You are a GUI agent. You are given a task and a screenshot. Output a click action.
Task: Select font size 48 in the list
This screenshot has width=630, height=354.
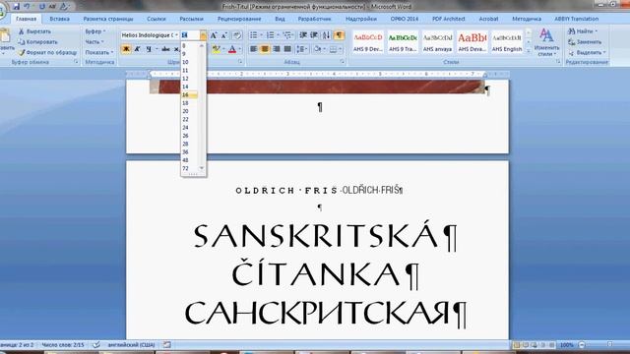click(x=189, y=160)
